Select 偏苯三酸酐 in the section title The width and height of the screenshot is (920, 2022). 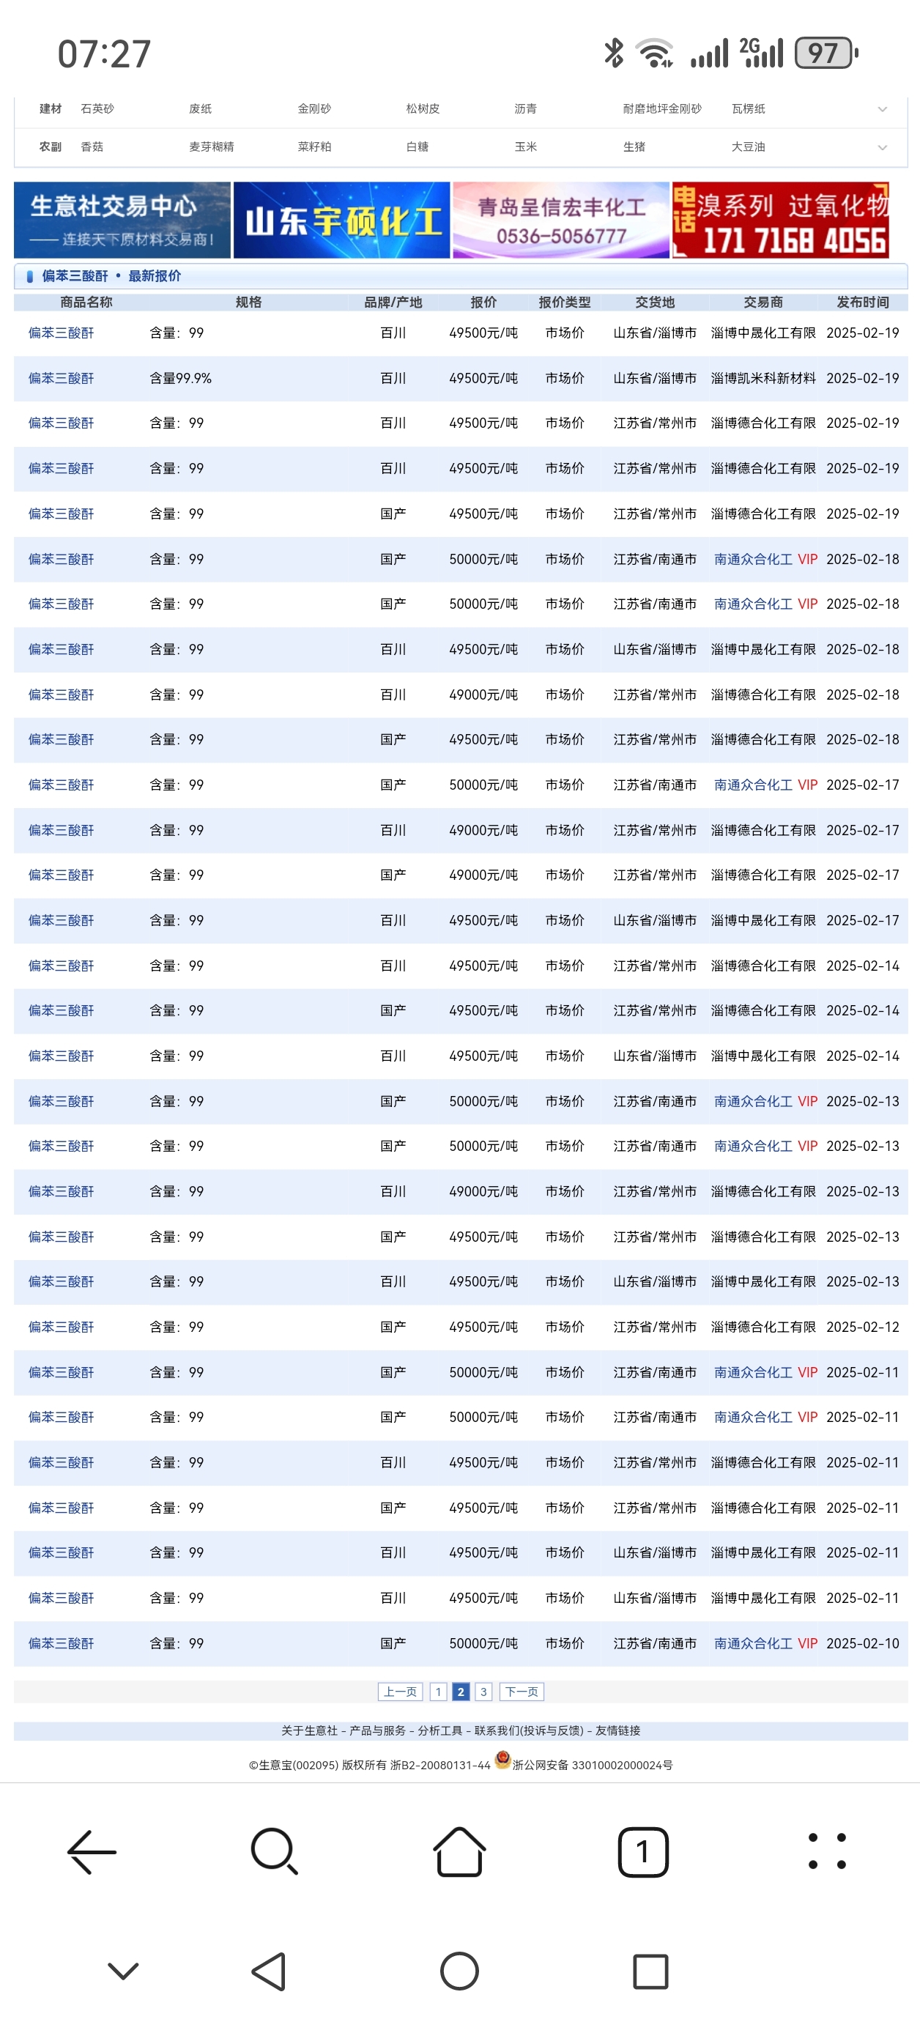[75, 276]
